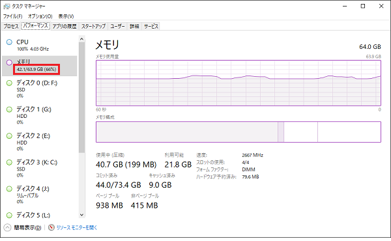Screen dimensions: 391x241
Task: Open the オプション(O) menu
Action: tap(40, 16)
